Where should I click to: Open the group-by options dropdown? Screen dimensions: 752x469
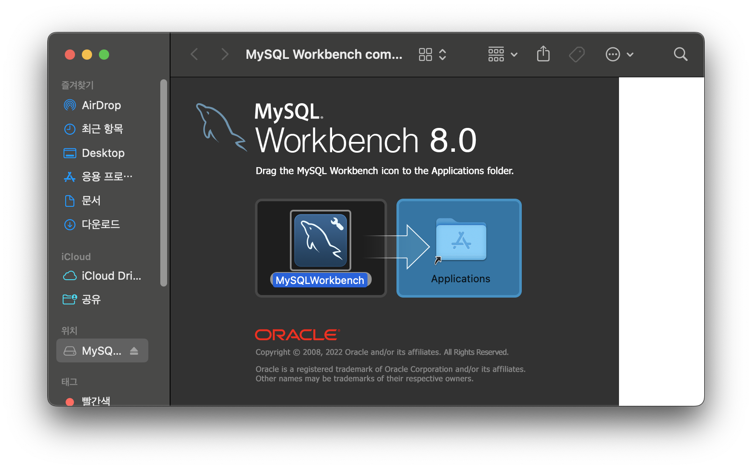tap(503, 54)
